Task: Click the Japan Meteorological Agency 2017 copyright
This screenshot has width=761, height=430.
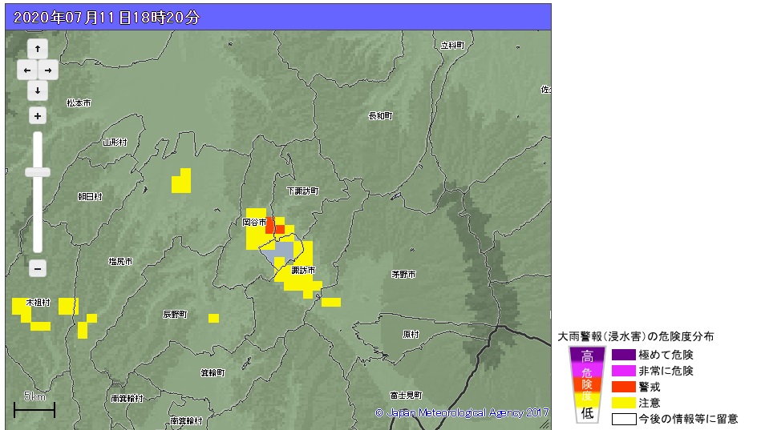Action: click(x=462, y=413)
